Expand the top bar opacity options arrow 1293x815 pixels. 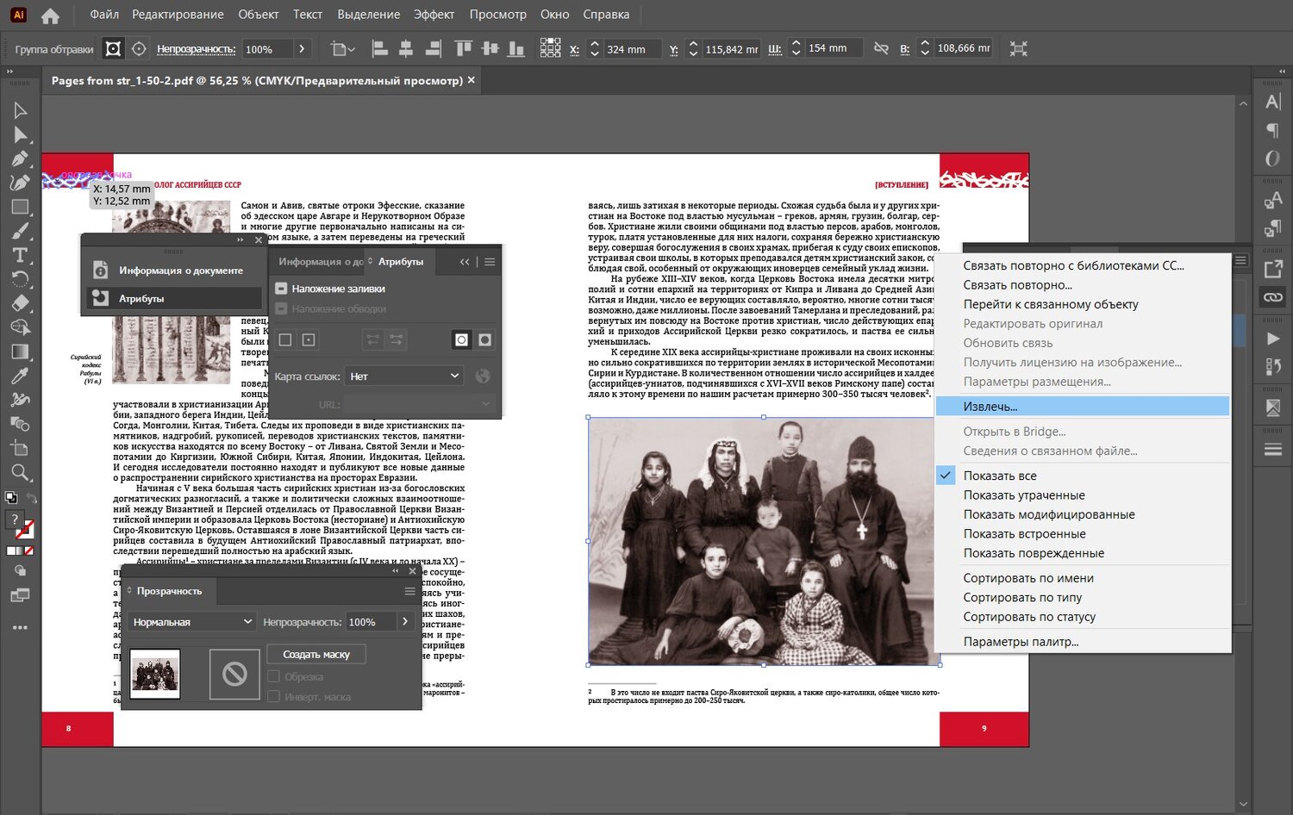coord(301,49)
